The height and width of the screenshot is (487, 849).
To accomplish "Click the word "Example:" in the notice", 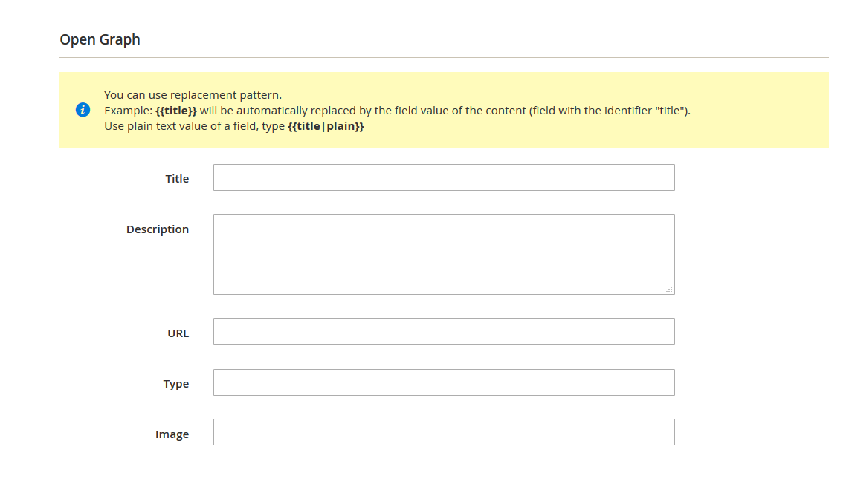I will point(129,111).
